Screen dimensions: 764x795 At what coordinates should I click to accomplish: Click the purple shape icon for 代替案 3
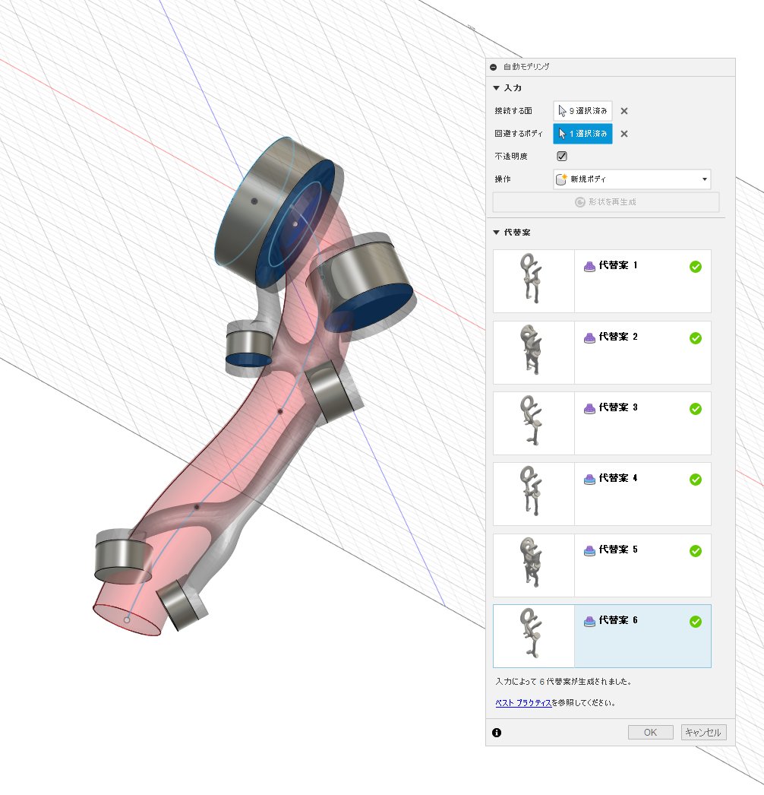click(589, 408)
